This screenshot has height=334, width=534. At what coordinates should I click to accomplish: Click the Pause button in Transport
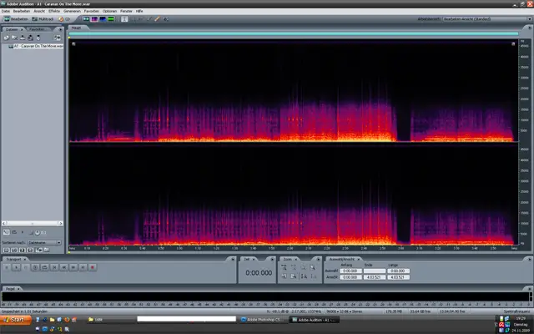click(26, 267)
